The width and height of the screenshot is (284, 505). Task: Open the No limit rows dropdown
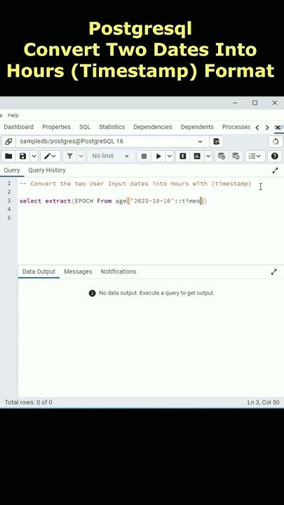coord(110,156)
